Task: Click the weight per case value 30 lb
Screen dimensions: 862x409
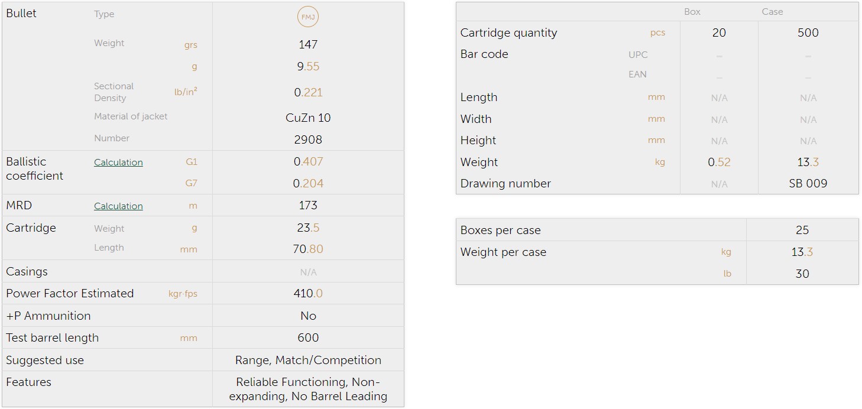Action: (x=802, y=274)
